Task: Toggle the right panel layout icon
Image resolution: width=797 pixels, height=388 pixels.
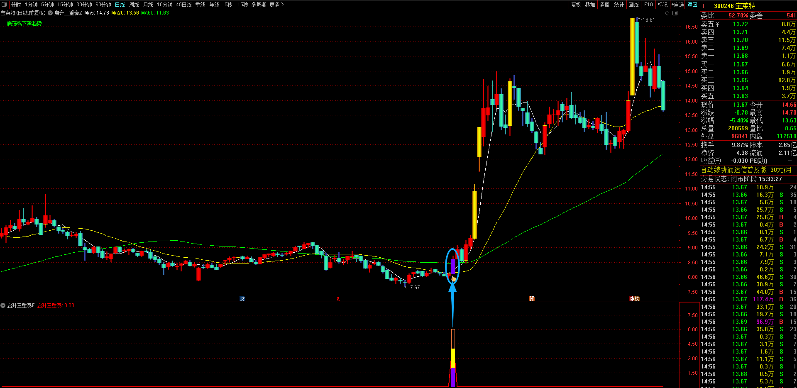Action: tap(675, 13)
